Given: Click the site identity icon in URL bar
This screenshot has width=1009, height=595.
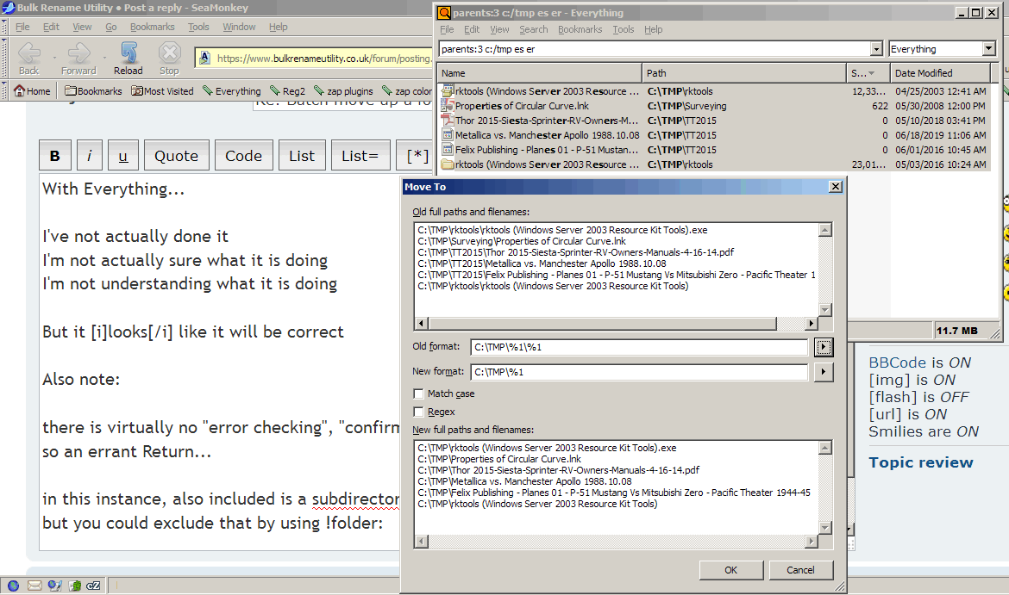Looking at the screenshot, I should (x=204, y=58).
